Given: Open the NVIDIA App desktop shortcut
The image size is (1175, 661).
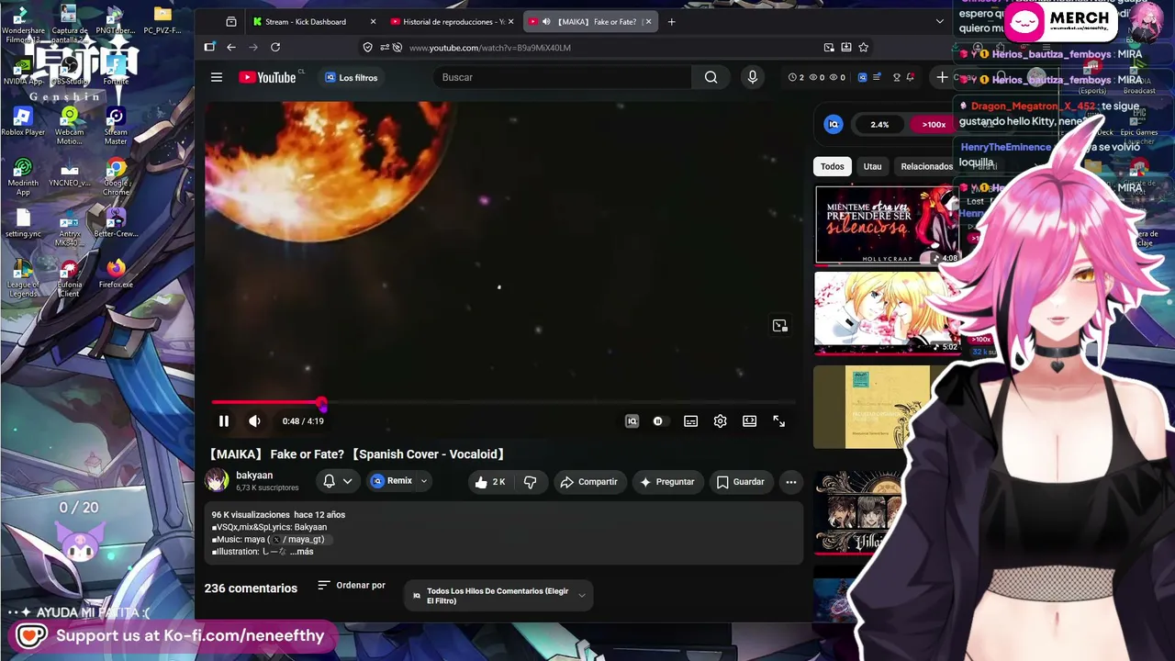Looking at the screenshot, I should [x=23, y=70].
